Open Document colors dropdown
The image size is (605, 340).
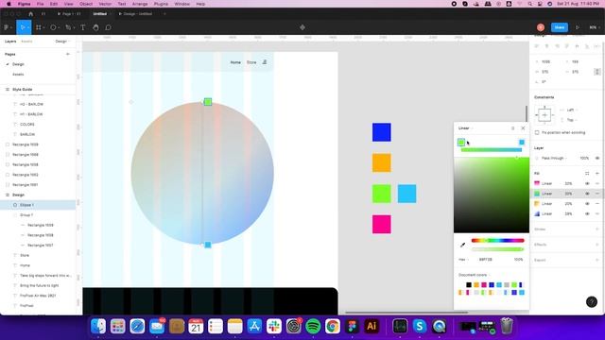coord(475,275)
